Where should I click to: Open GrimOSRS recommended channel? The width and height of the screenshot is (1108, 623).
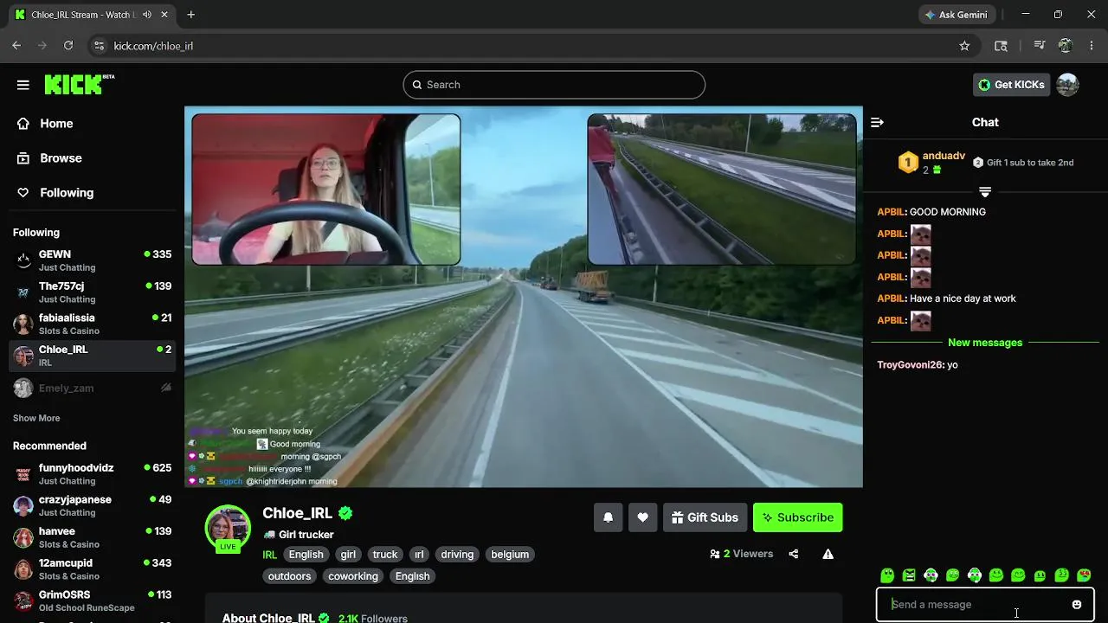pos(92,601)
